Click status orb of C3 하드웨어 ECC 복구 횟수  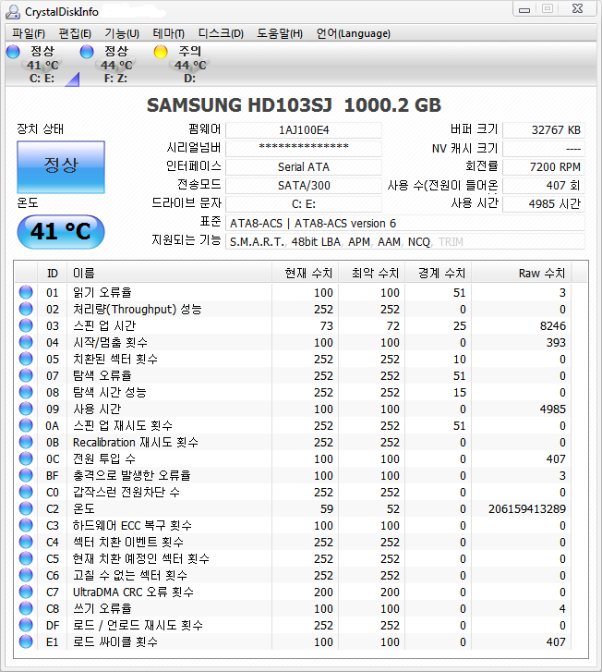tap(26, 525)
